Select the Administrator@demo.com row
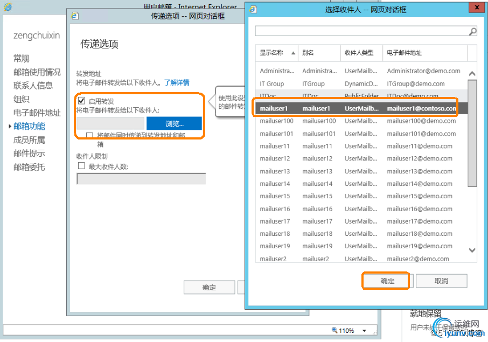The image size is (488, 342). click(x=361, y=71)
